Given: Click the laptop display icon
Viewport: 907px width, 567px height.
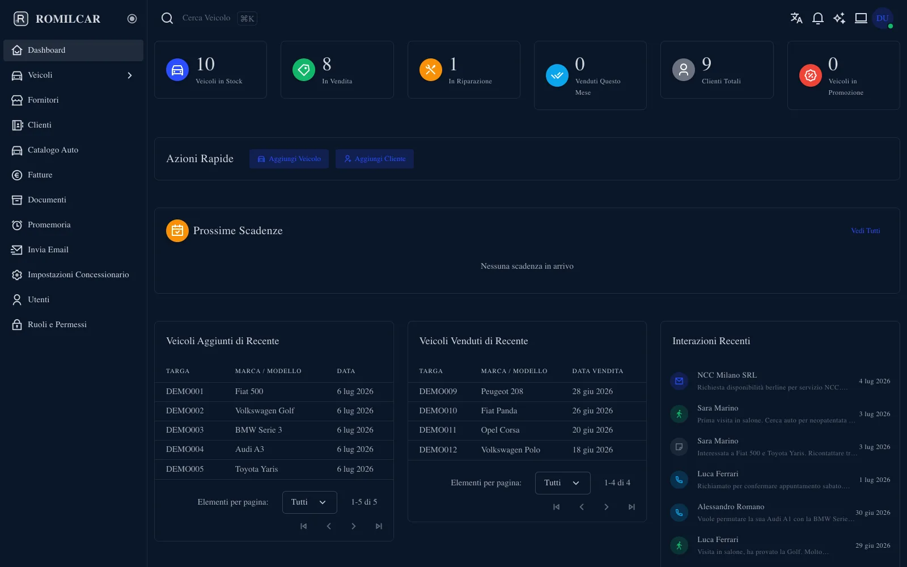Looking at the screenshot, I should [861, 18].
